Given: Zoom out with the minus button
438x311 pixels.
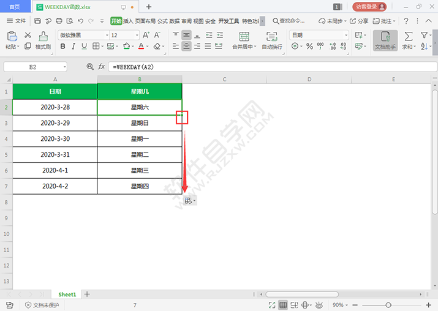Looking at the screenshot, I should pyautogui.click(x=355, y=305).
